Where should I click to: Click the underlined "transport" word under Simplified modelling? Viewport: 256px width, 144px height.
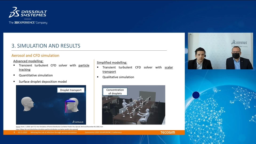pos(109,71)
